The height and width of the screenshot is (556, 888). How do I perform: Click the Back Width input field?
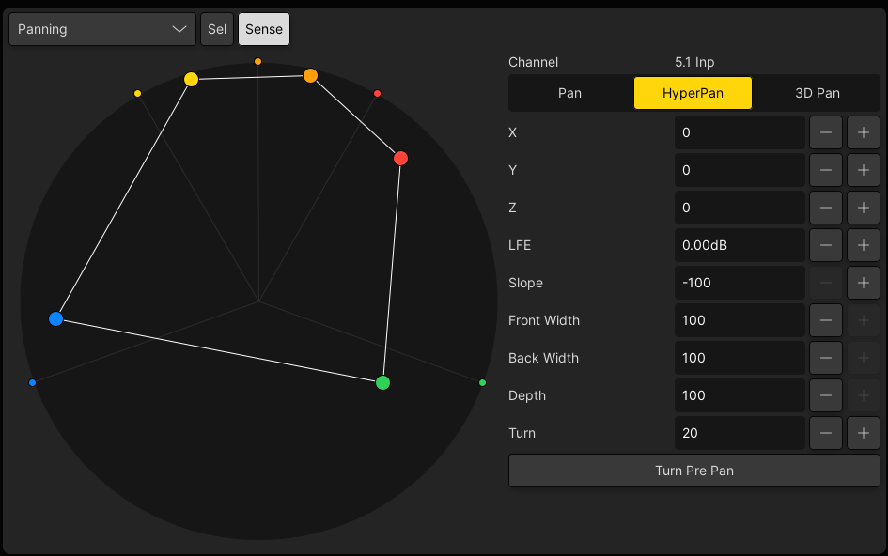point(739,358)
